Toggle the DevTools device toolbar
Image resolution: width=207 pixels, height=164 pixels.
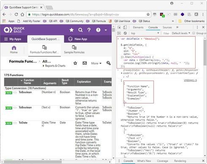125,27
